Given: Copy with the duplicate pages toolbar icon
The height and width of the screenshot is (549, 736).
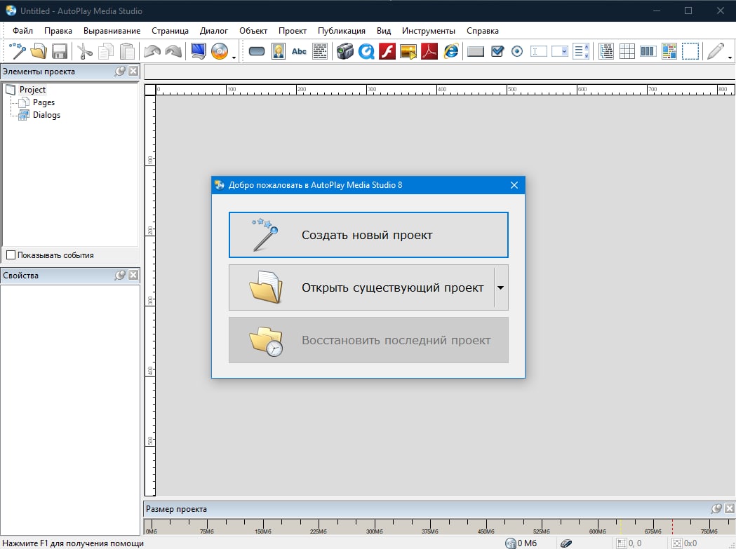Looking at the screenshot, I should point(106,51).
